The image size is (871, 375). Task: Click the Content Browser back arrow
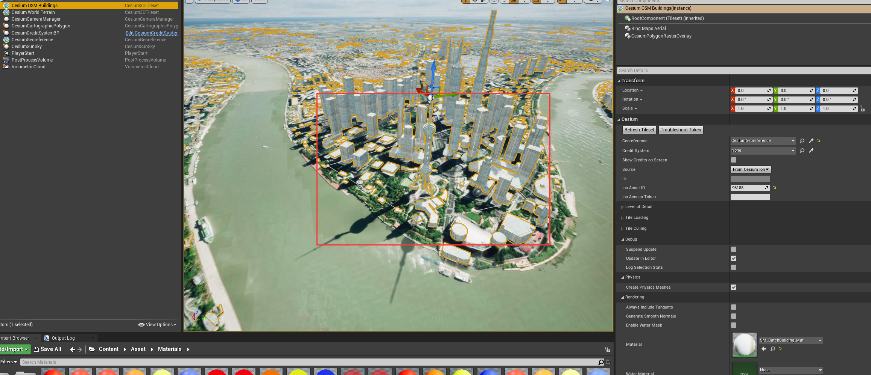pos(72,349)
